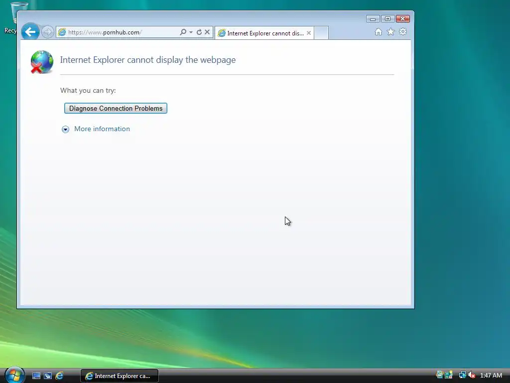Stop loading with the address bar X

click(x=207, y=32)
